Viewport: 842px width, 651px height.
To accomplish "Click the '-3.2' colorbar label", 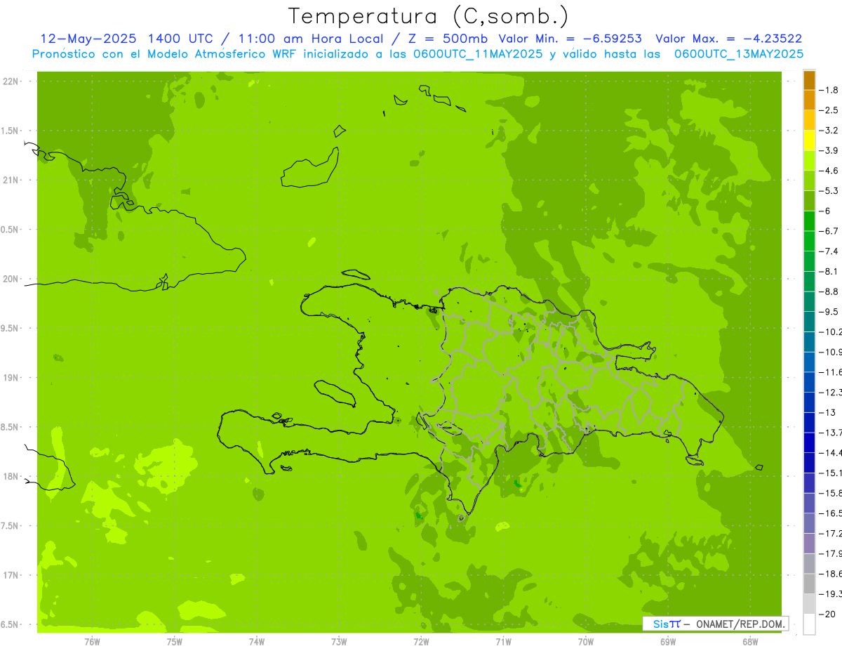I will pos(829,131).
